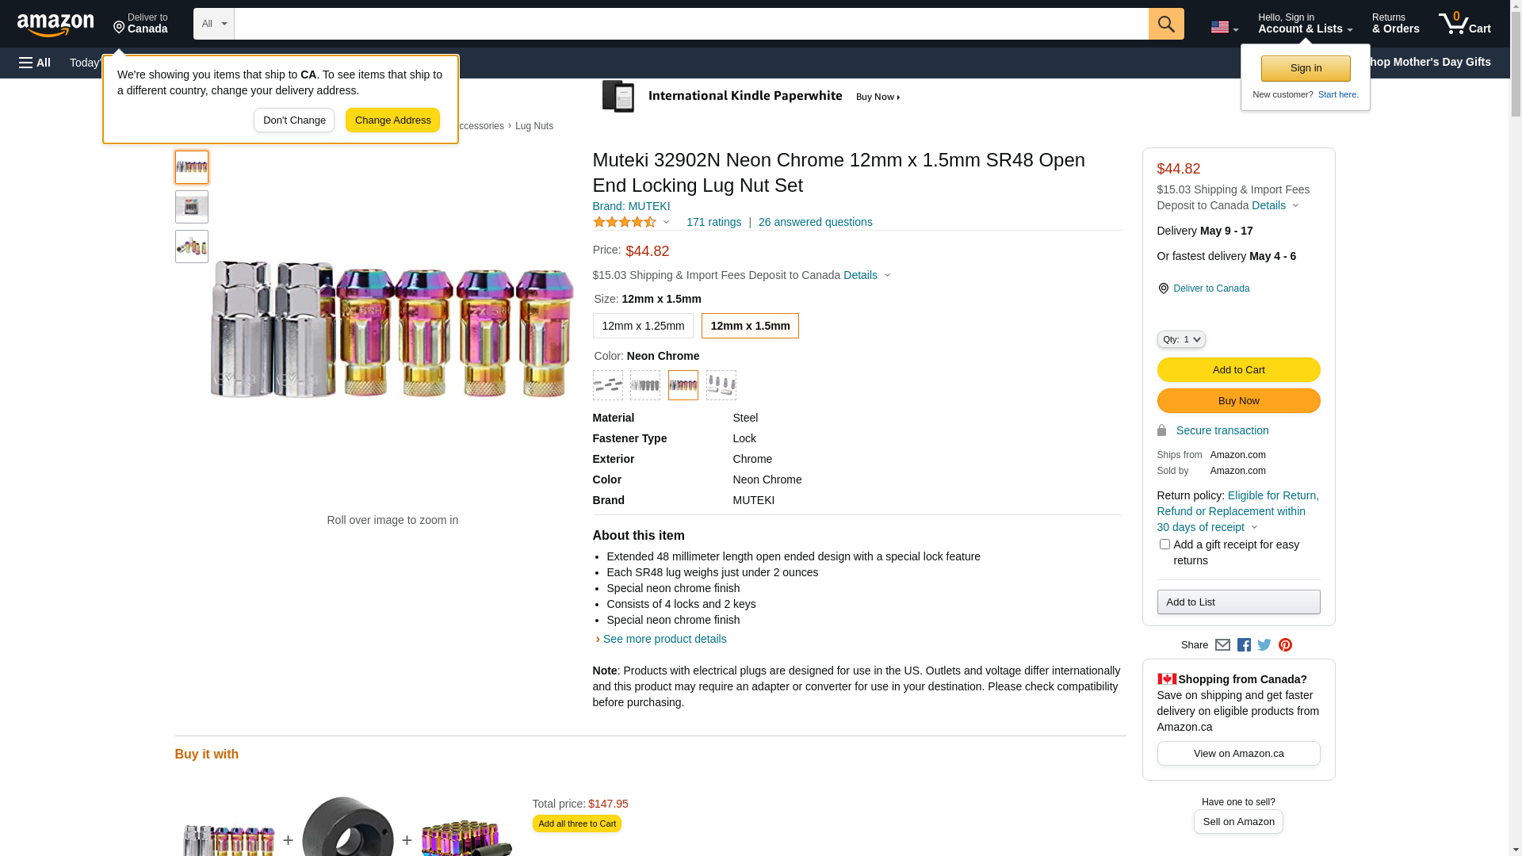This screenshot has width=1522, height=856.
Task: Click the Amazon logo
Action: point(55,25)
